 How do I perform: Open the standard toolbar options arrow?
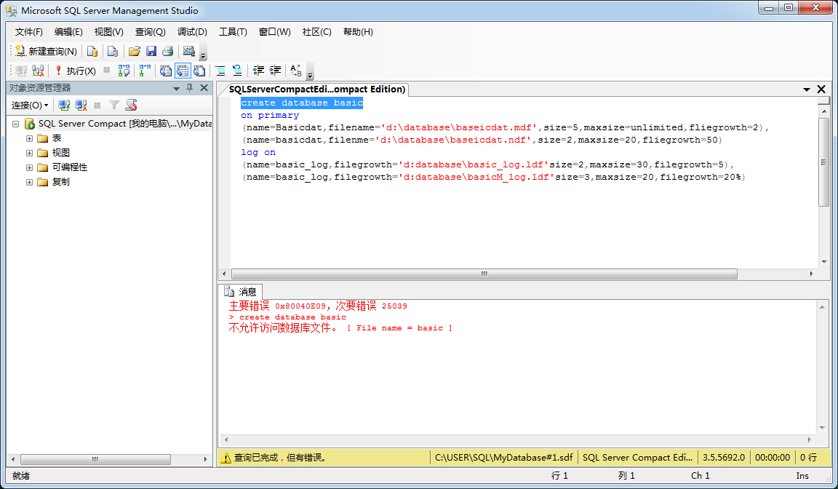(x=203, y=54)
